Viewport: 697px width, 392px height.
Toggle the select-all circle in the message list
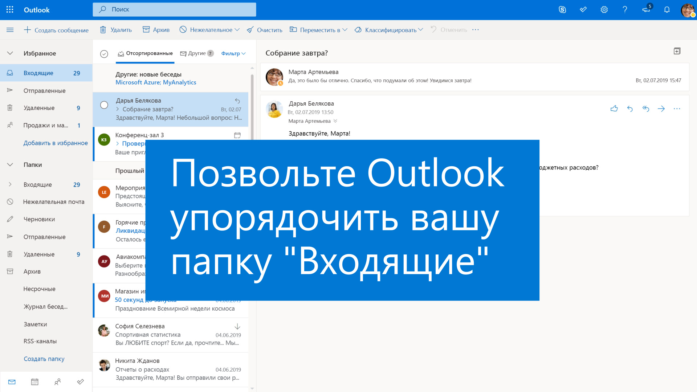coord(104,54)
